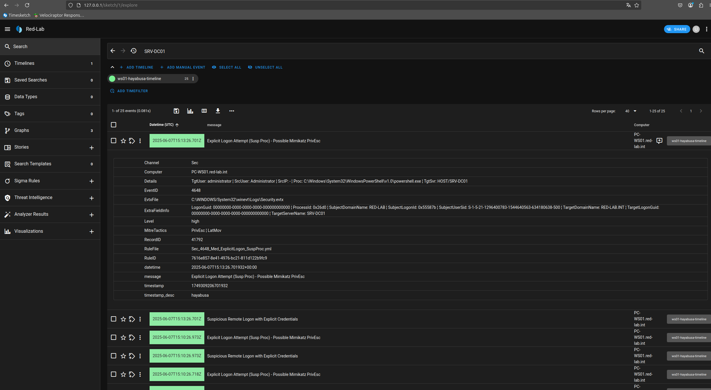
Task: Download events export icon
Action: point(218,111)
